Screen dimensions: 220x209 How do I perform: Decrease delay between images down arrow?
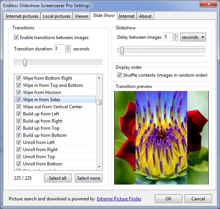176,39
